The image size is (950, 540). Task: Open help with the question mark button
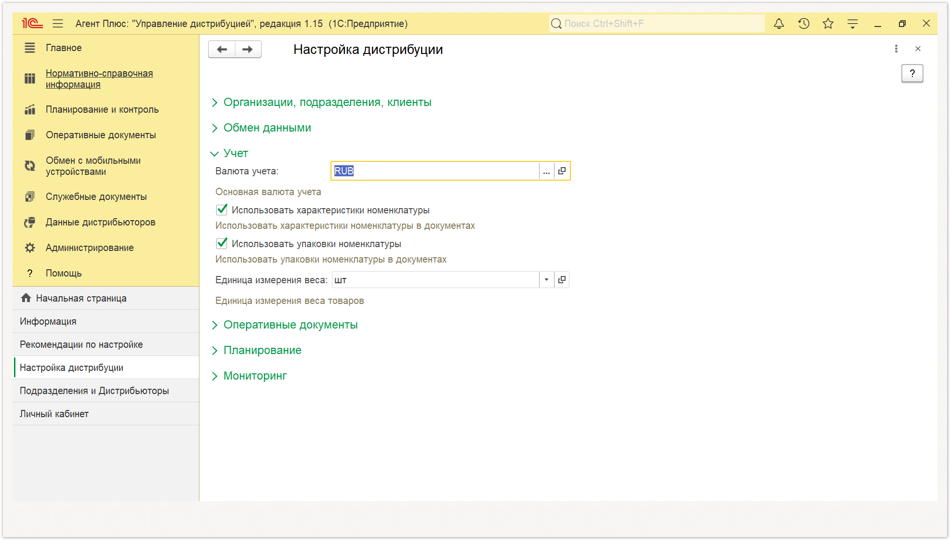[912, 73]
